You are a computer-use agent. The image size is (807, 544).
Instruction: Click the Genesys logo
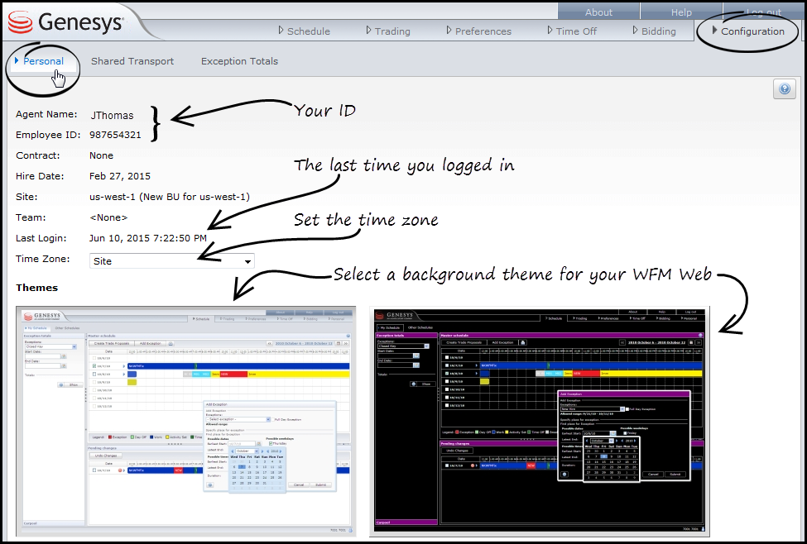[x=66, y=21]
